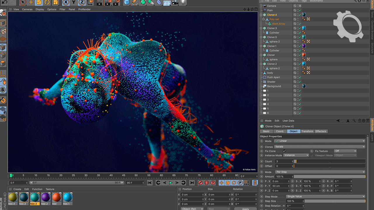This screenshot has height=210, width=374.
Task: Jump to the end of animation
Action: pos(192,183)
